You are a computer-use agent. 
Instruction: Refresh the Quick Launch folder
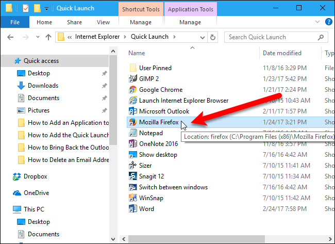[x=212, y=38]
